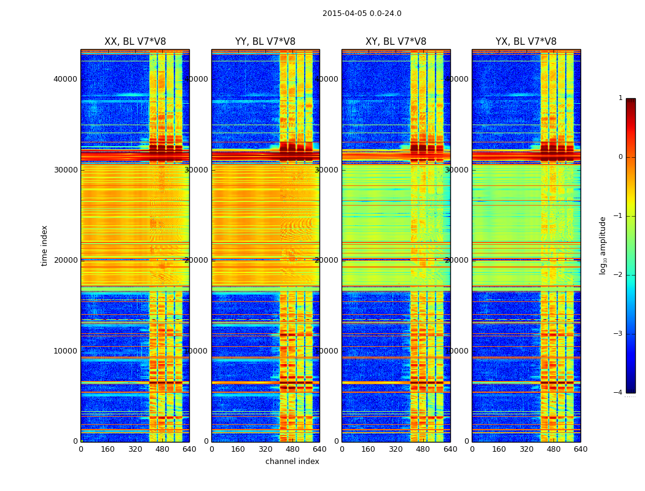
Task: Click inside the YY heatmap panel
Action: [265, 245]
